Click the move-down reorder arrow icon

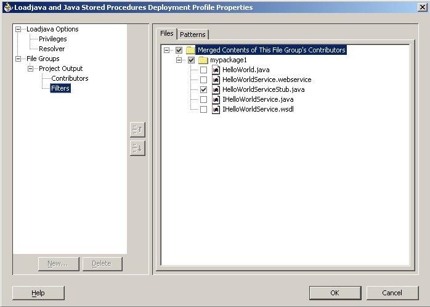pos(137,148)
